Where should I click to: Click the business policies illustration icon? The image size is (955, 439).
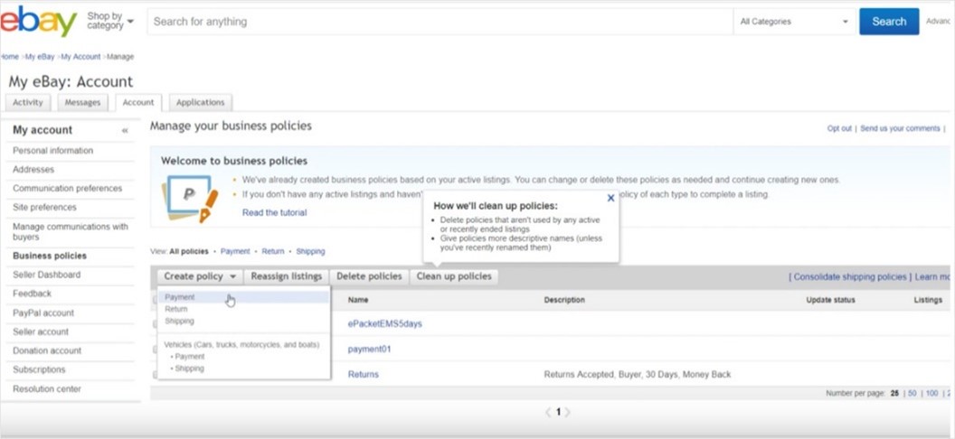click(189, 198)
